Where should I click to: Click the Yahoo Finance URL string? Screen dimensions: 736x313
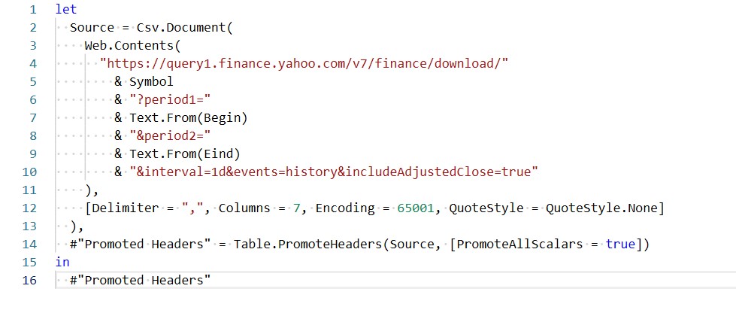[x=304, y=63]
